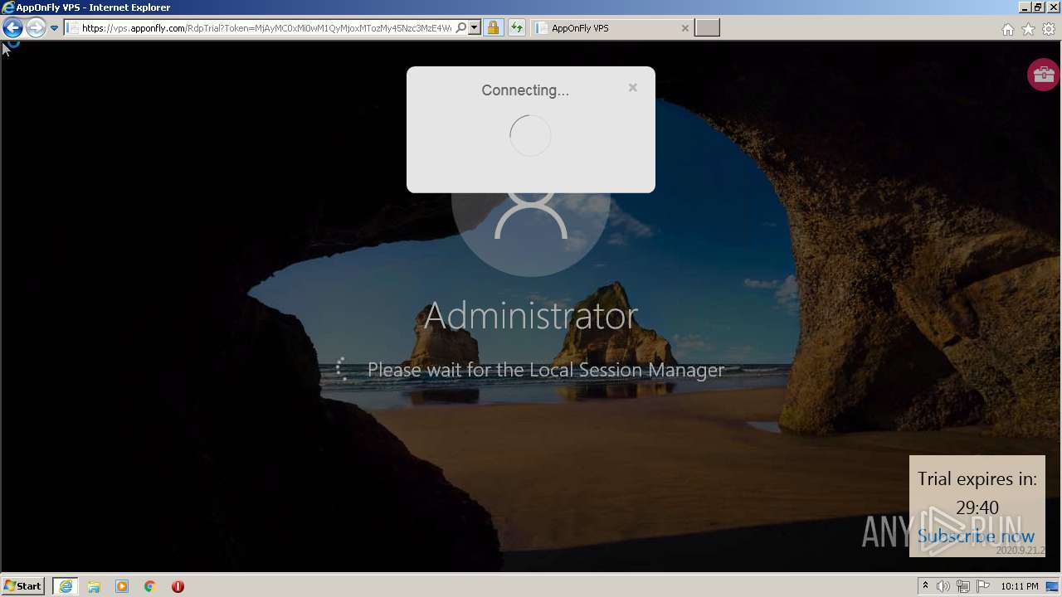1062x597 pixels.
Task: Click the Internet Explorer taskbar icon
Action: [x=66, y=586]
